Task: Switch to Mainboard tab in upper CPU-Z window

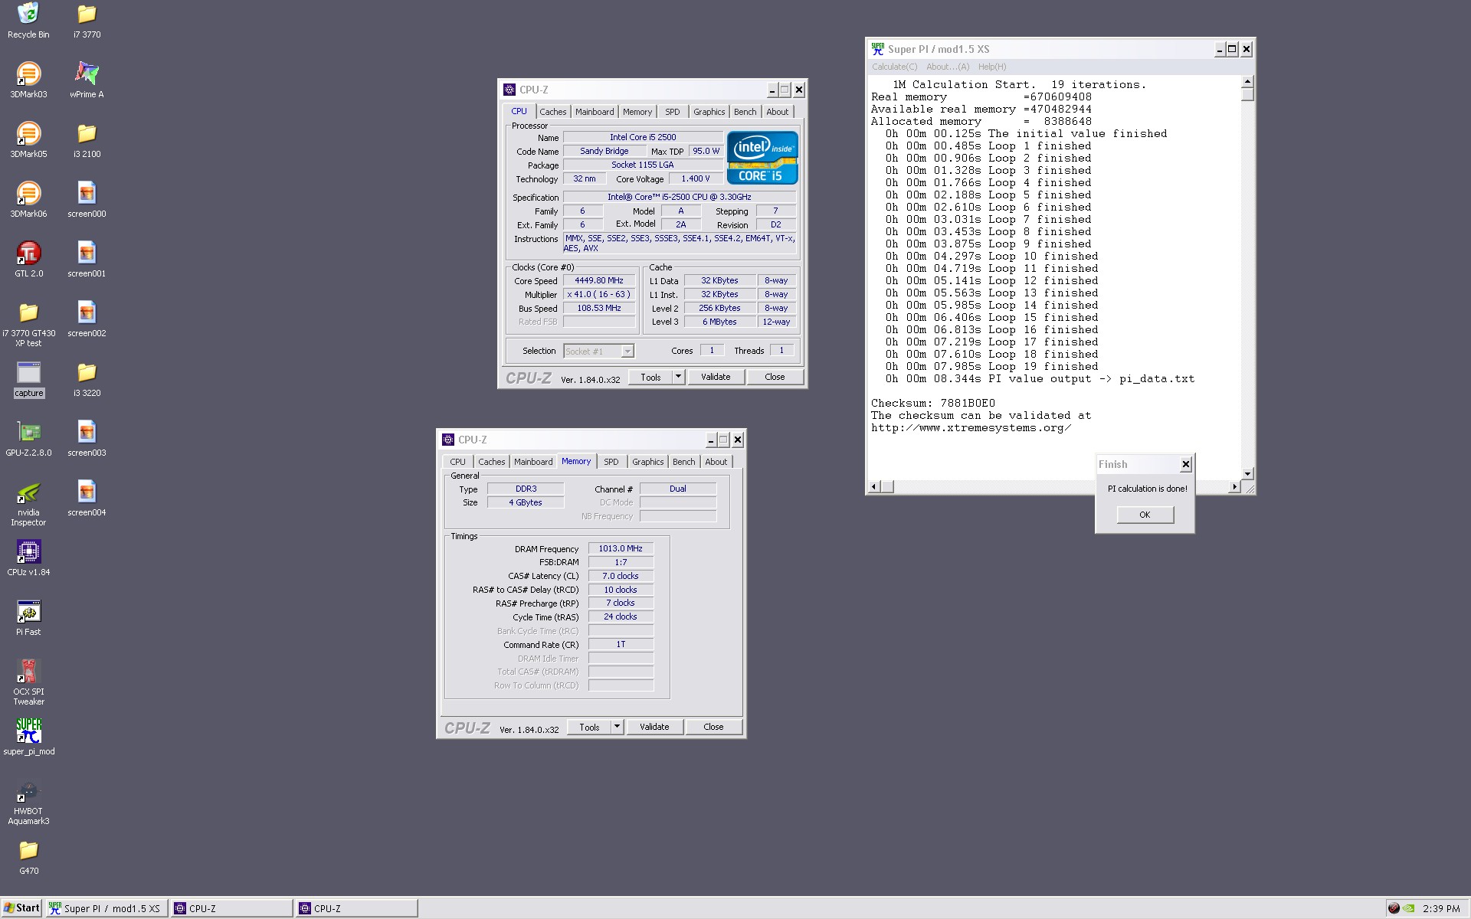Action: 595,112
